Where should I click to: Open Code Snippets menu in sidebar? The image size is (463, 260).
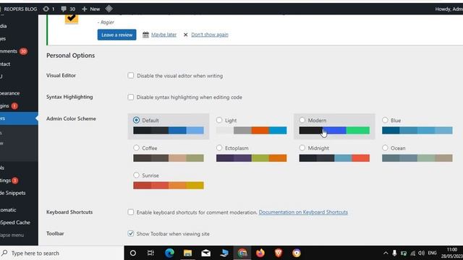(18, 193)
